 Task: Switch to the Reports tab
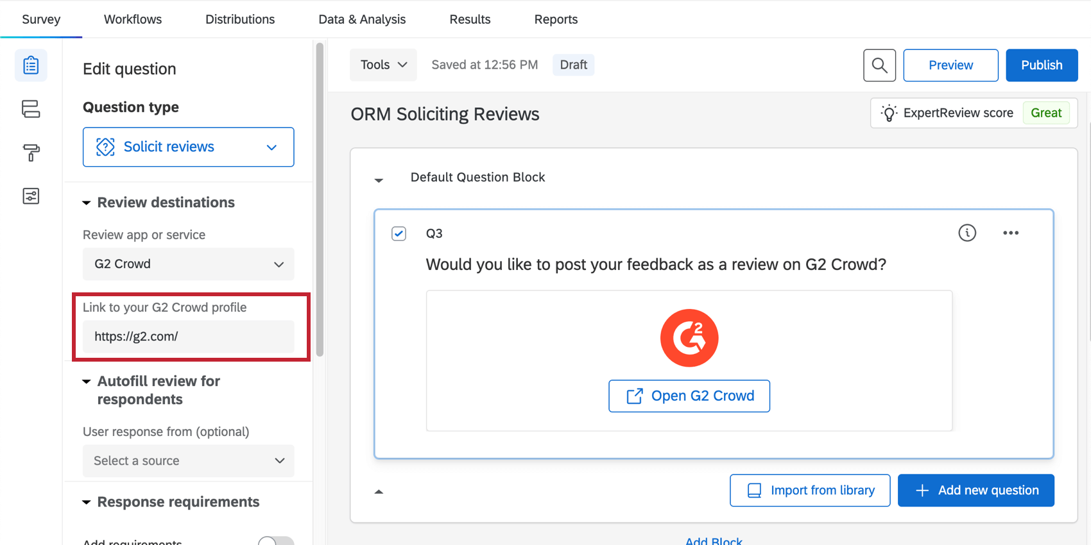556,19
